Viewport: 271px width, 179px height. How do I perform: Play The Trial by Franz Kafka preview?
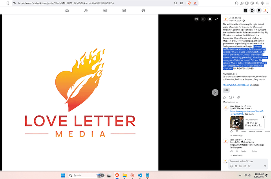coord(236,123)
